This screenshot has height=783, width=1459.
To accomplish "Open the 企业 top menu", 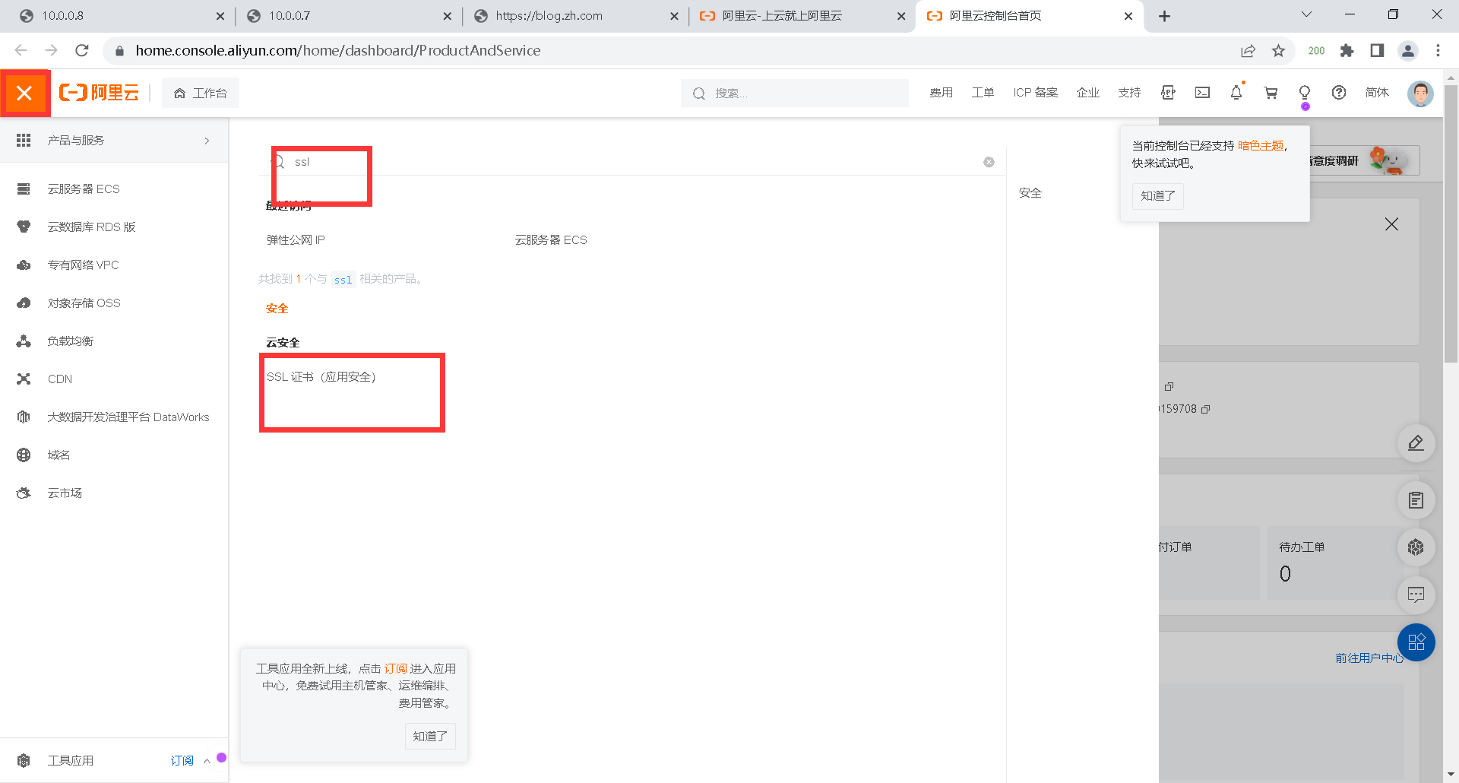I will pyautogui.click(x=1087, y=93).
